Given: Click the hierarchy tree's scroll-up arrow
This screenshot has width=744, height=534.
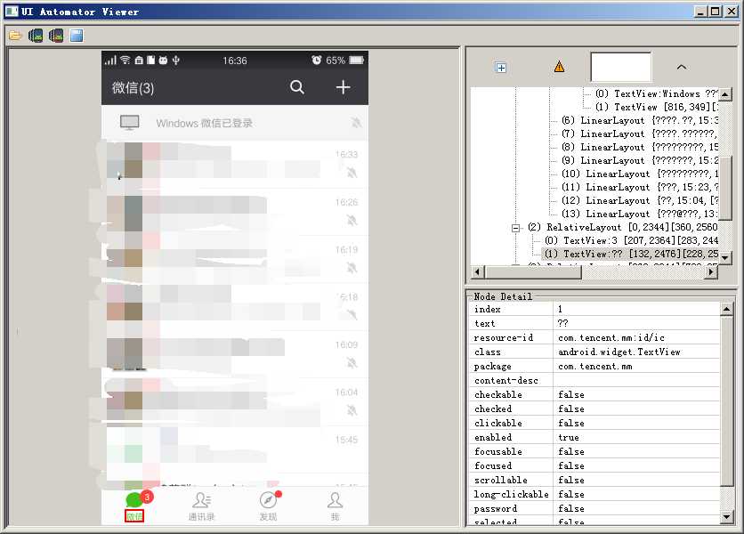Looking at the screenshot, I should tap(725, 93).
